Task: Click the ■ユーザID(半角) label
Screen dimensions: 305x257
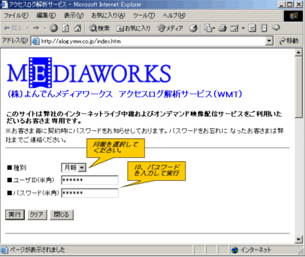Action: pyautogui.click(x=30, y=180)
